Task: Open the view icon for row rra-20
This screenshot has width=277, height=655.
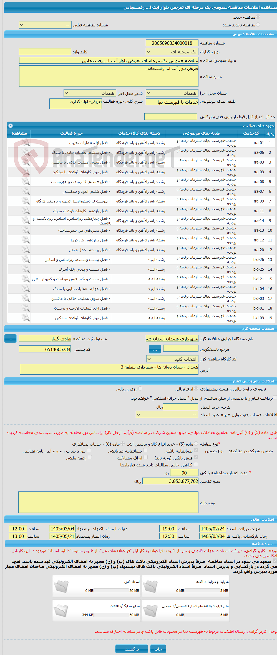Action: (x=26, y=250)
